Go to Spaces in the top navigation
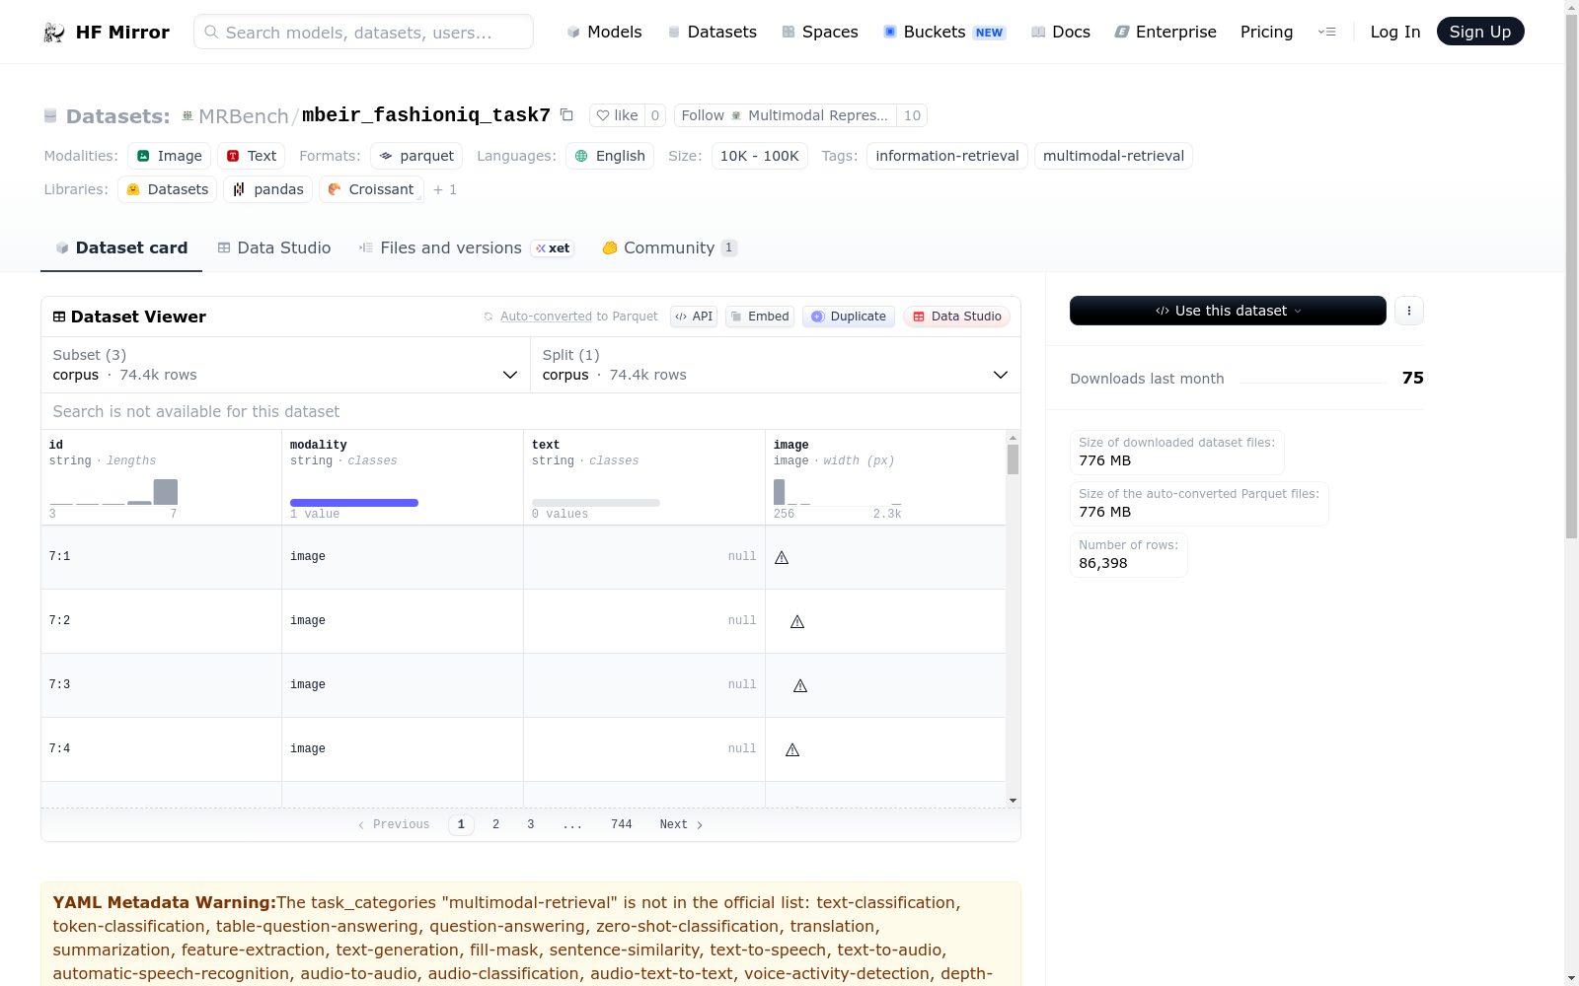This screenshot has height=986, width=1579. click(820, 32)
